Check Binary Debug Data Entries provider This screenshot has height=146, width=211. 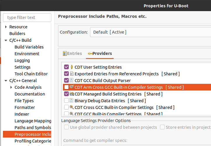[66, 100]
